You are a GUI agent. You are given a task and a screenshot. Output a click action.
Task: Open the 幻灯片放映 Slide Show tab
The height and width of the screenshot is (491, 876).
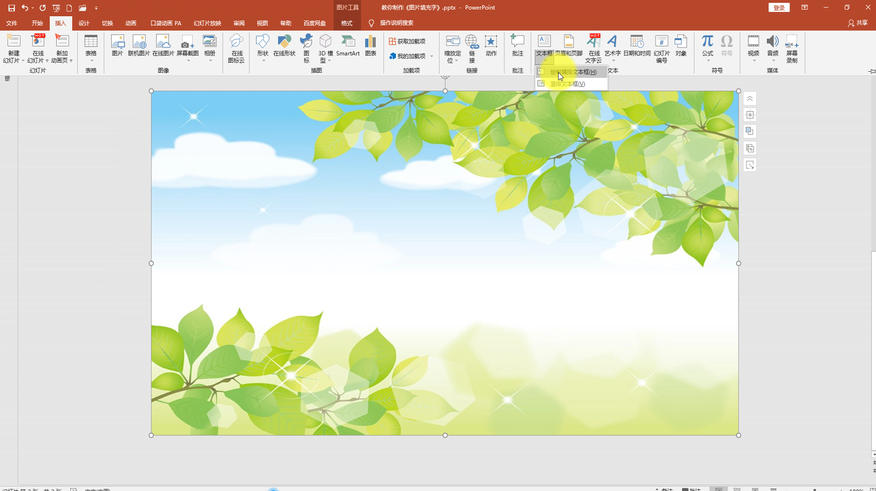point(207,23)
